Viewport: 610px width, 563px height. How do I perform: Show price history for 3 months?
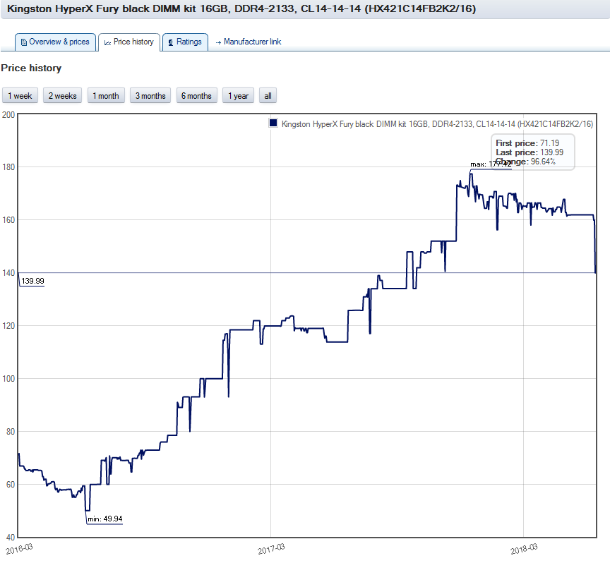150,96
